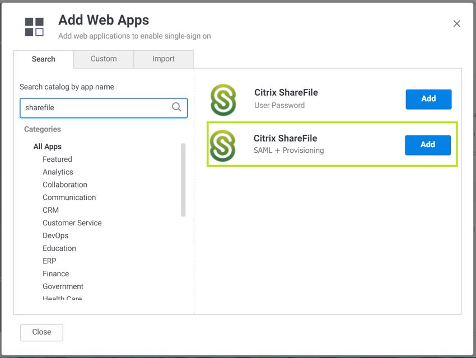Click the magnifier search icon
Image resolution: width=476 pixels, height=358 pixels.
pyautogui.click(x=176, y=107)
